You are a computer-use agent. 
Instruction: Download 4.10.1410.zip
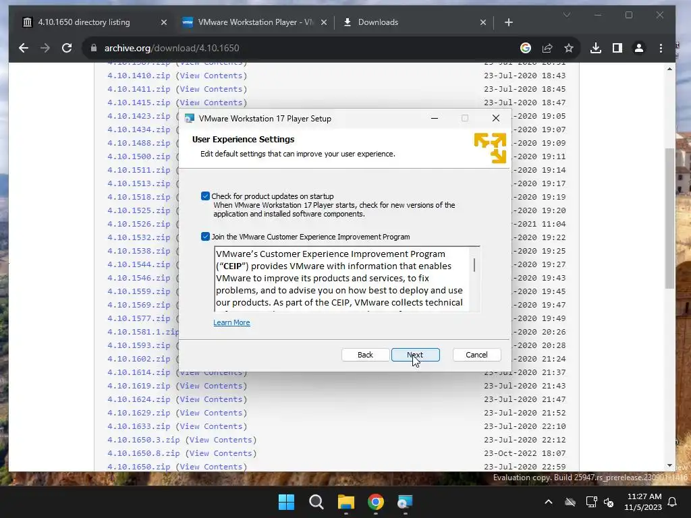(139, 76)
